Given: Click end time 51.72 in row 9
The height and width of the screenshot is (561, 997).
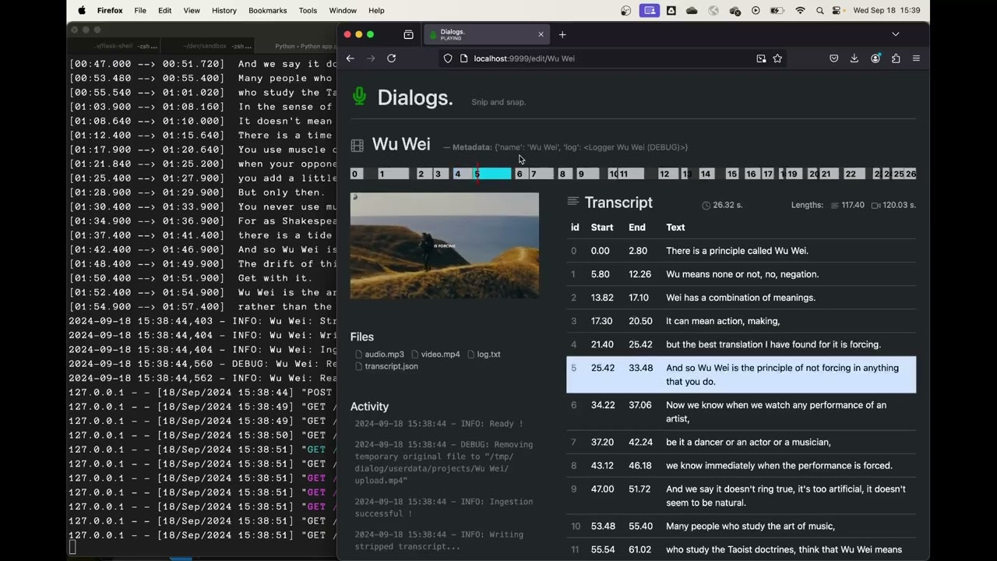Looking at the screenshot, I should tap(639, 489).
